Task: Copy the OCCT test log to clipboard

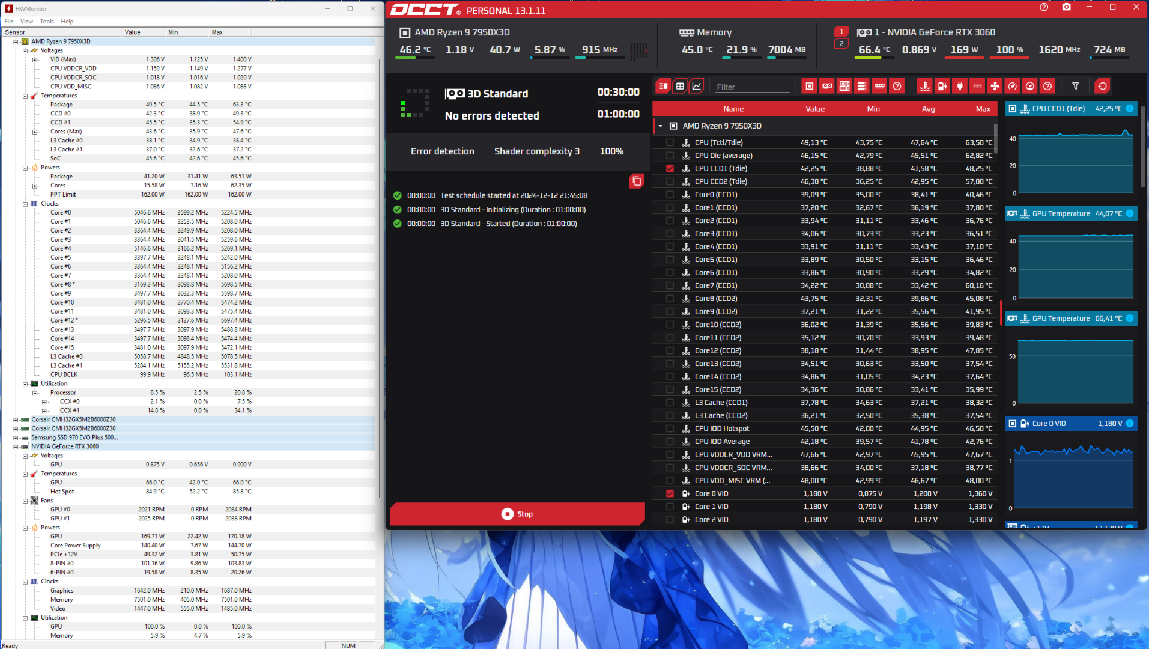Action: [637, 181]
